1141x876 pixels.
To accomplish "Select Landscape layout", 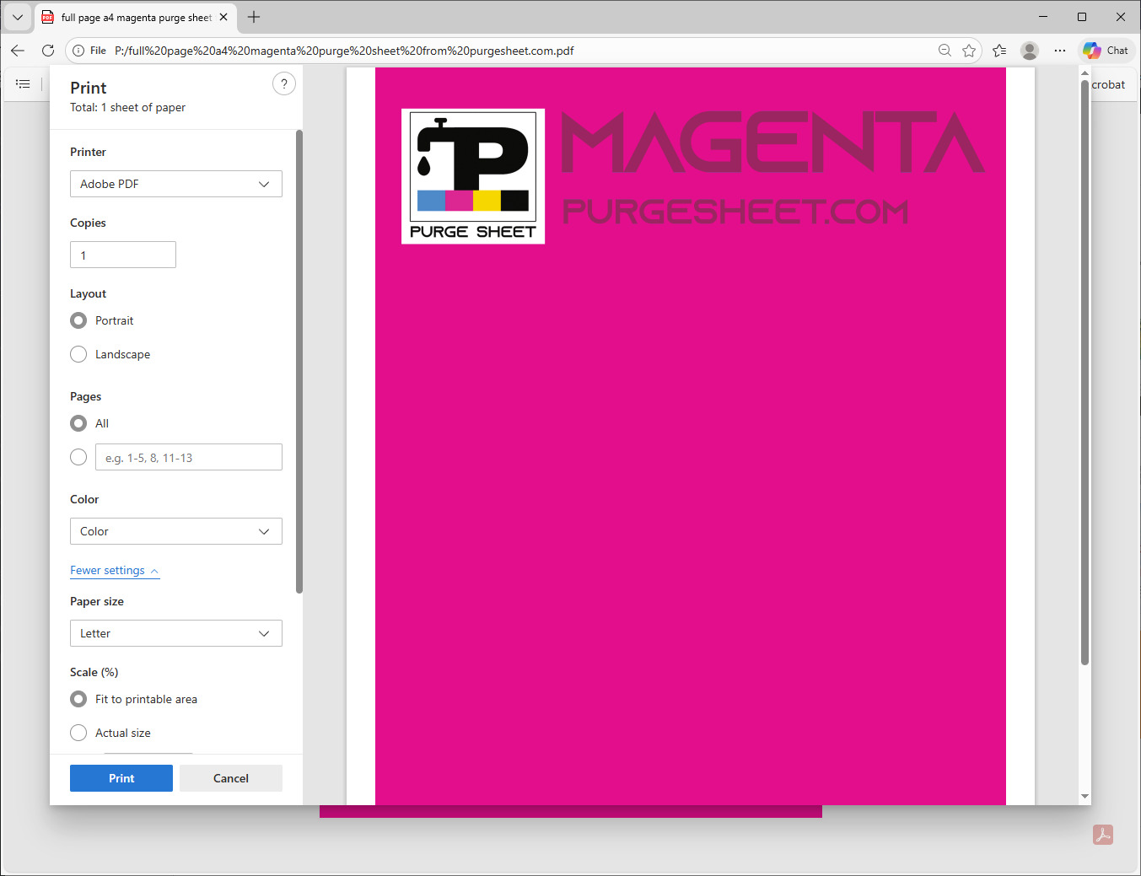I will click(x=78, y=354).
